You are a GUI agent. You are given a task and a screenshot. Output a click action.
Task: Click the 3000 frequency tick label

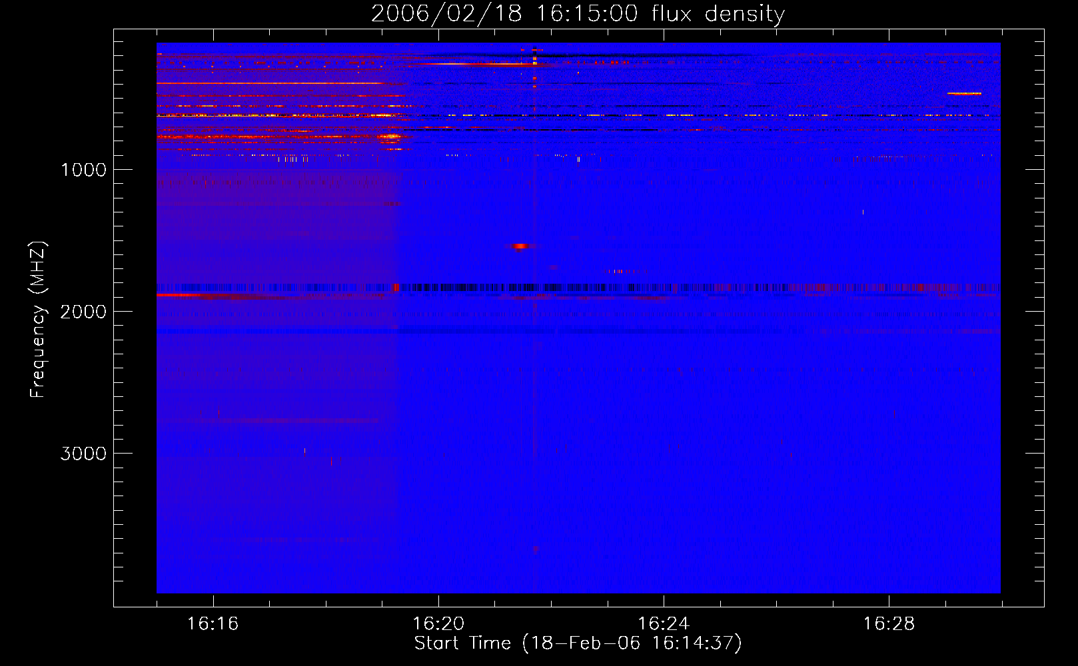coord(84,454)
